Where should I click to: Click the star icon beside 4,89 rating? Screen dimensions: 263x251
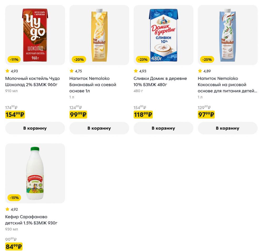point(200,71)
